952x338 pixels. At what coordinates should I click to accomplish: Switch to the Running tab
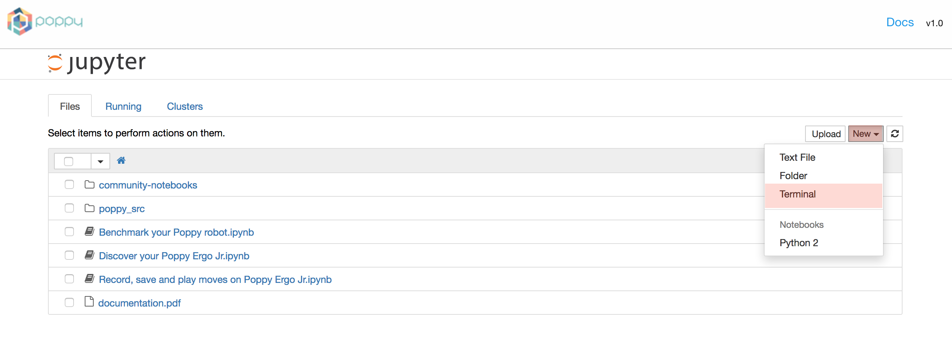click(123, 106)
